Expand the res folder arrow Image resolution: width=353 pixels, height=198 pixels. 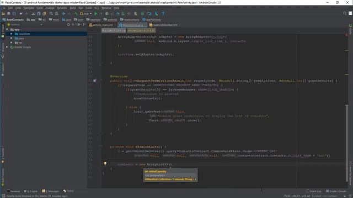pos(11,43)
